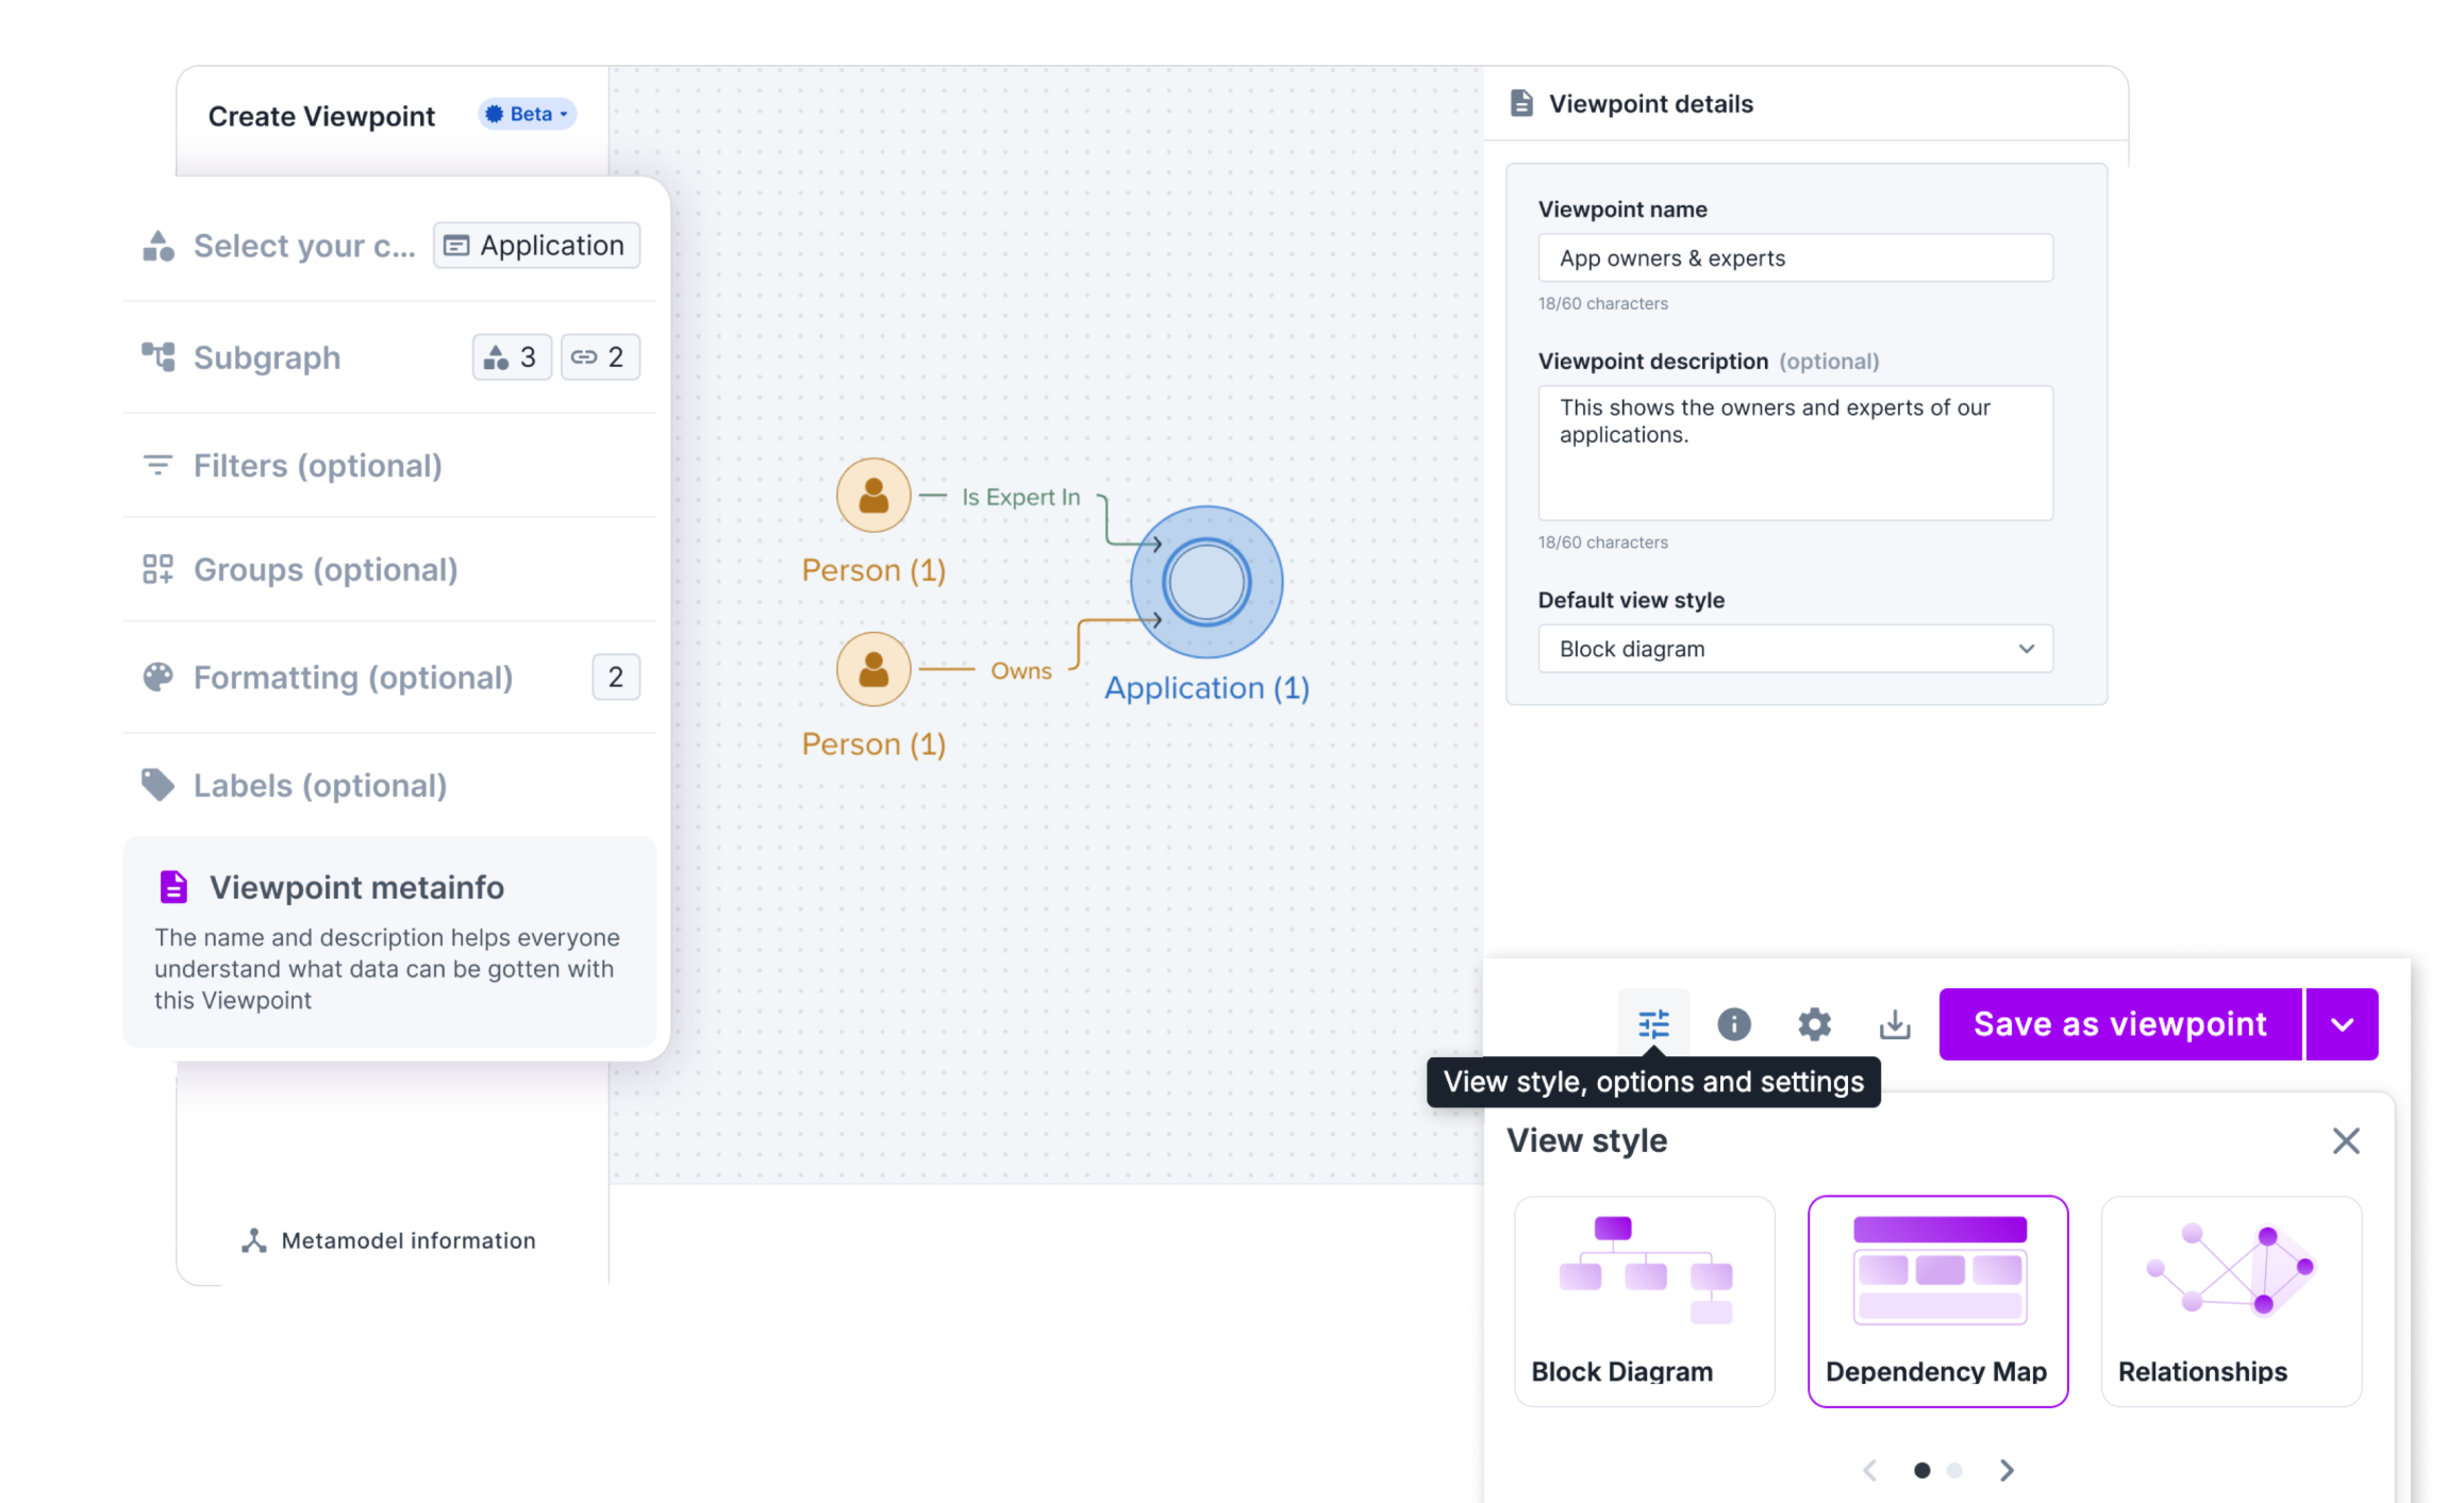Click the Filters funnel icon

coord(158,465)
